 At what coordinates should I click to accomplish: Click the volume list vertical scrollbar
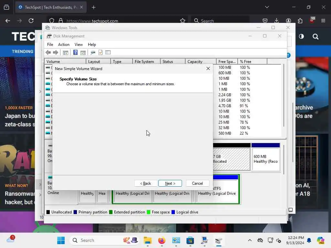pyautogui.click(x=283, y=96)
